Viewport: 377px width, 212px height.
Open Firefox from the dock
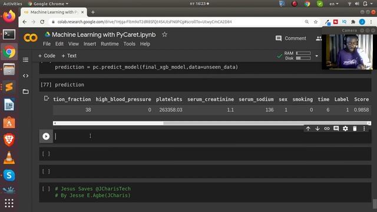point(9,16)
